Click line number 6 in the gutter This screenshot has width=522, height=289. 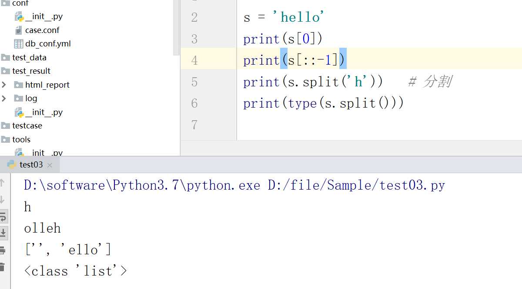194,103
